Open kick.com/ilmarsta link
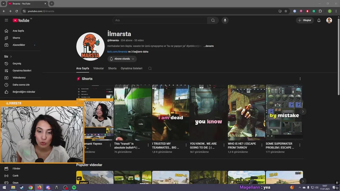Screen dimensions: 340x191 click(117, 52)
